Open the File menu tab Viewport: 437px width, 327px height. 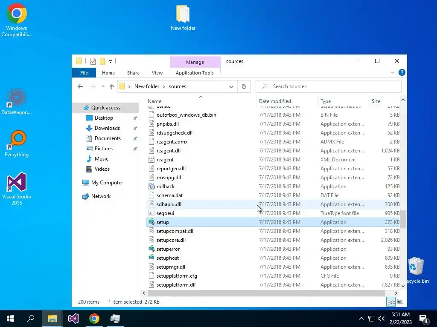point(84,73)
